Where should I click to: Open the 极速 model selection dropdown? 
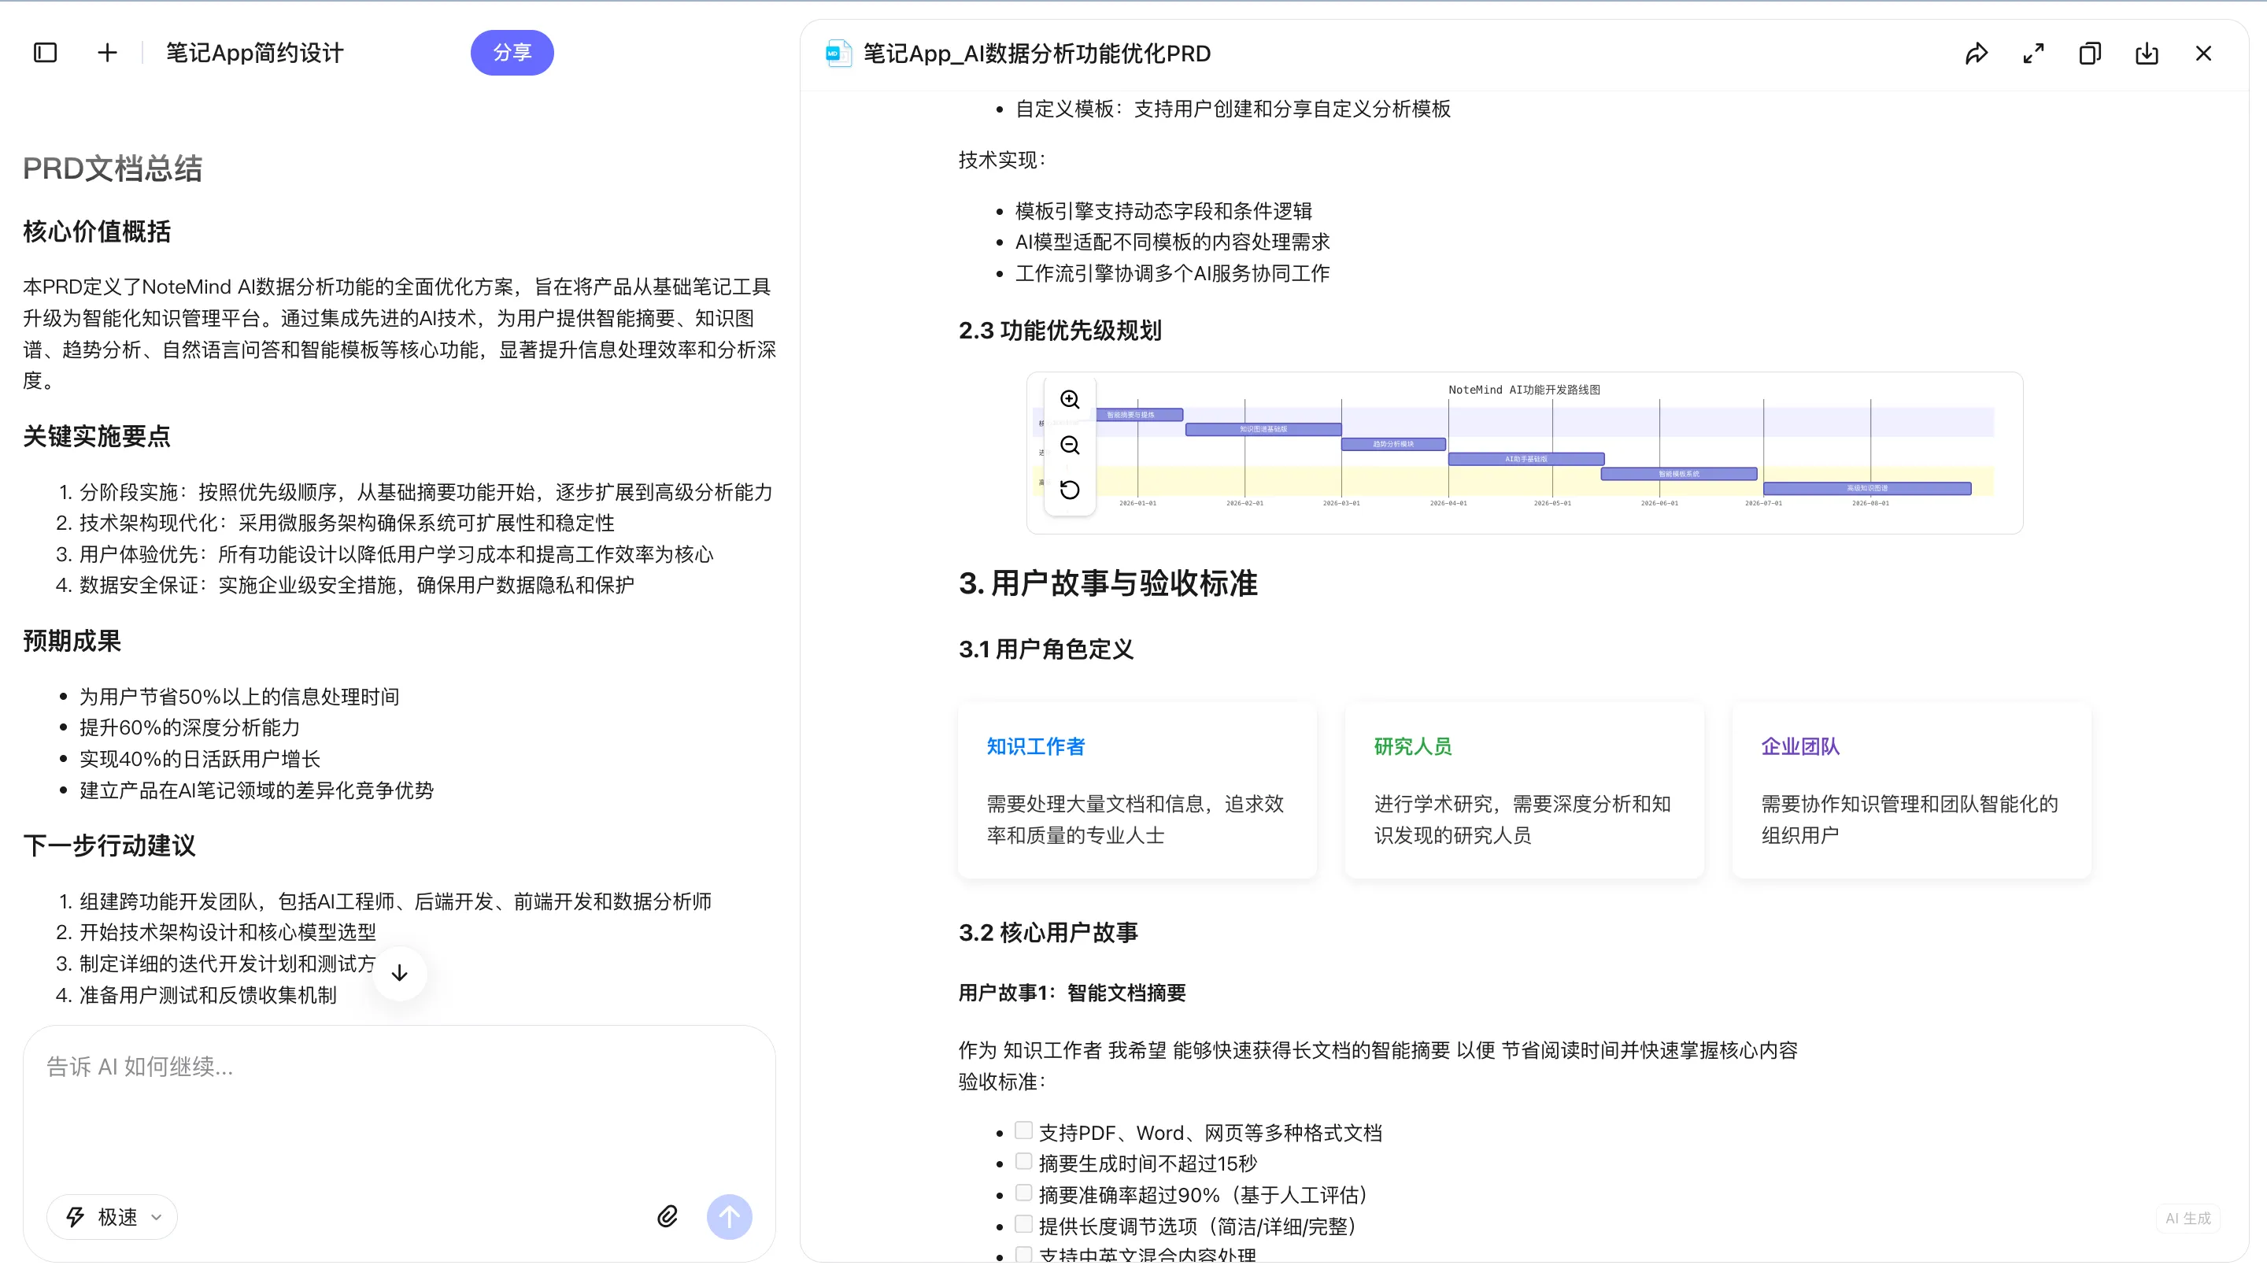pyautogui.click(x=112, y=1216)
